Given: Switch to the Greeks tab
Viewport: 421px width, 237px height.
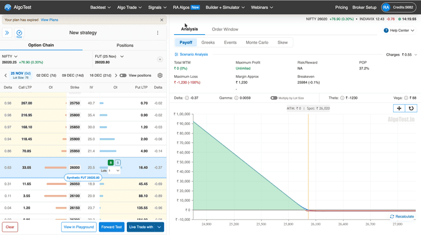Looking at the screenshot, I should [x=208, y=42].
